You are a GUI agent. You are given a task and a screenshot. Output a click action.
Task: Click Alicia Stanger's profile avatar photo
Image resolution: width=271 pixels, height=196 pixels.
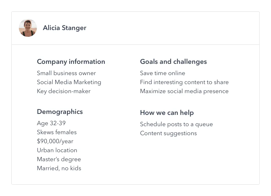[28, 28]
